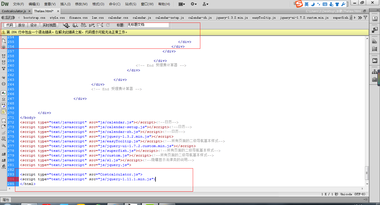Switch to 代码 code view
380x205 pixels.
pyautogui.click(x=9, y=25)
